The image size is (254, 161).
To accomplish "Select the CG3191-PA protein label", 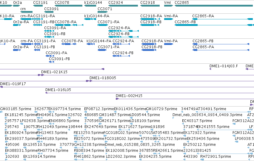I will pyautogui.click(x=45, y=41).
